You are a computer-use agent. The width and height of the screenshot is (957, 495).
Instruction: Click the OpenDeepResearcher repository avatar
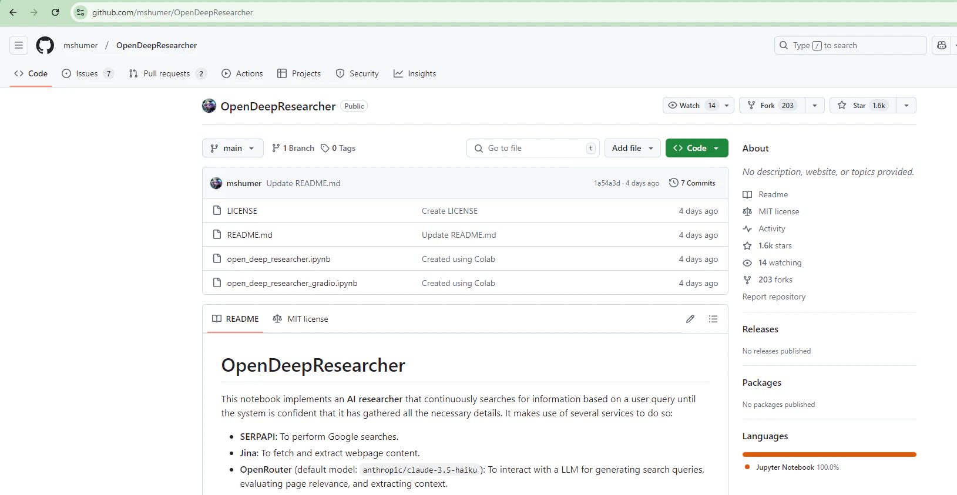pos(209,106)
